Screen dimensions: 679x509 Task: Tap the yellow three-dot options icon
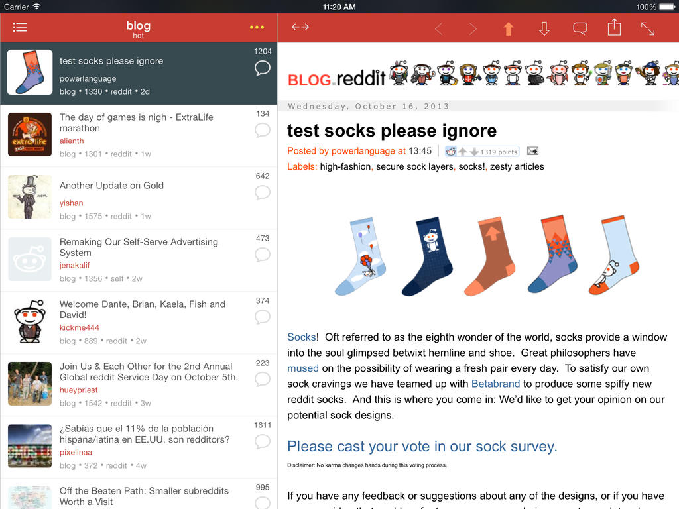(257, 27)
